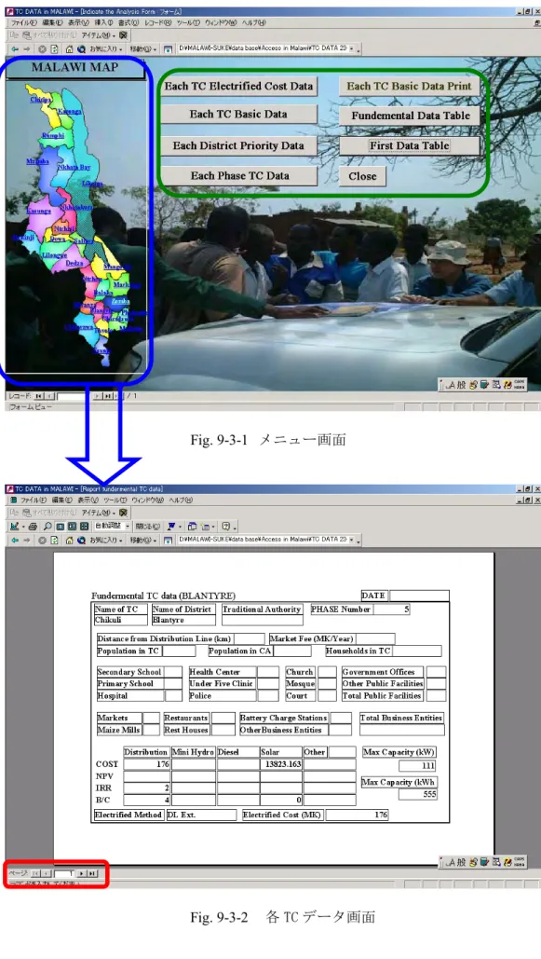
Task: Click Refresh icon in the Report web toolbar
Action: pos(53,541)
